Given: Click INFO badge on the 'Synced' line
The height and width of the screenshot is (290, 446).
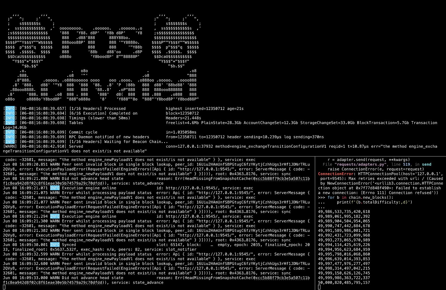Looking at the screenshot, I should (x=55, y=245).
